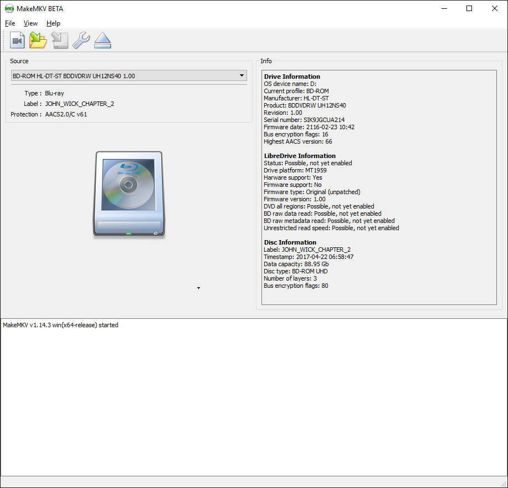Close the MakeMKV window
Screen dimensions: 508x488
pos(494,8)
